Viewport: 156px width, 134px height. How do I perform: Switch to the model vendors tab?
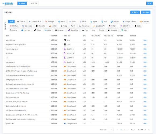click(x=34, y=3)
